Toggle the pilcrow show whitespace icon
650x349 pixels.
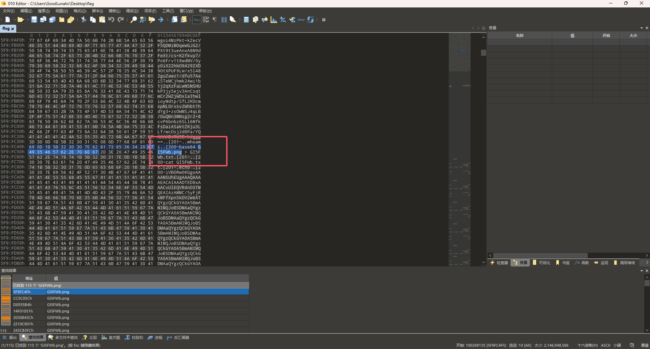pos(215,20)
